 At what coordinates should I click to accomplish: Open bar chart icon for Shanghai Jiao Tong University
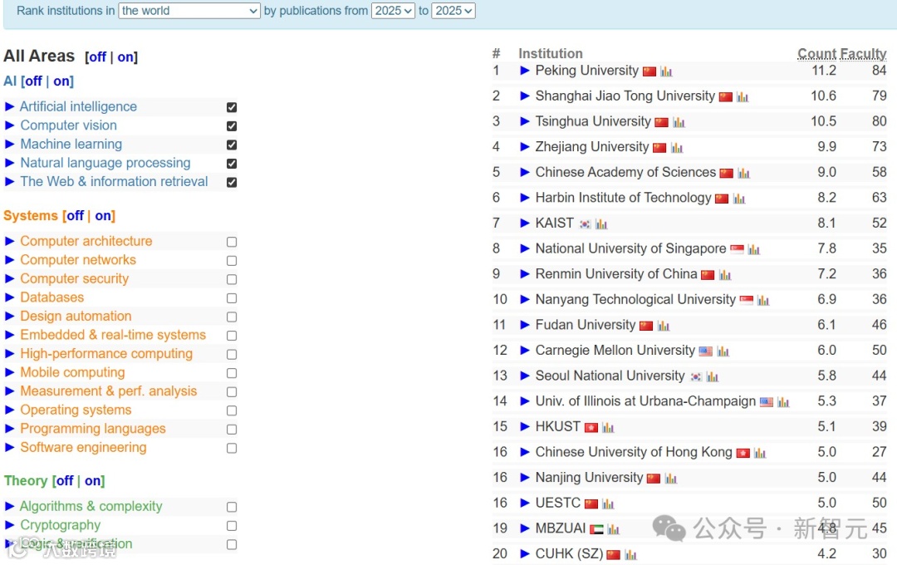pyautogui.click(x=742, y=96)
